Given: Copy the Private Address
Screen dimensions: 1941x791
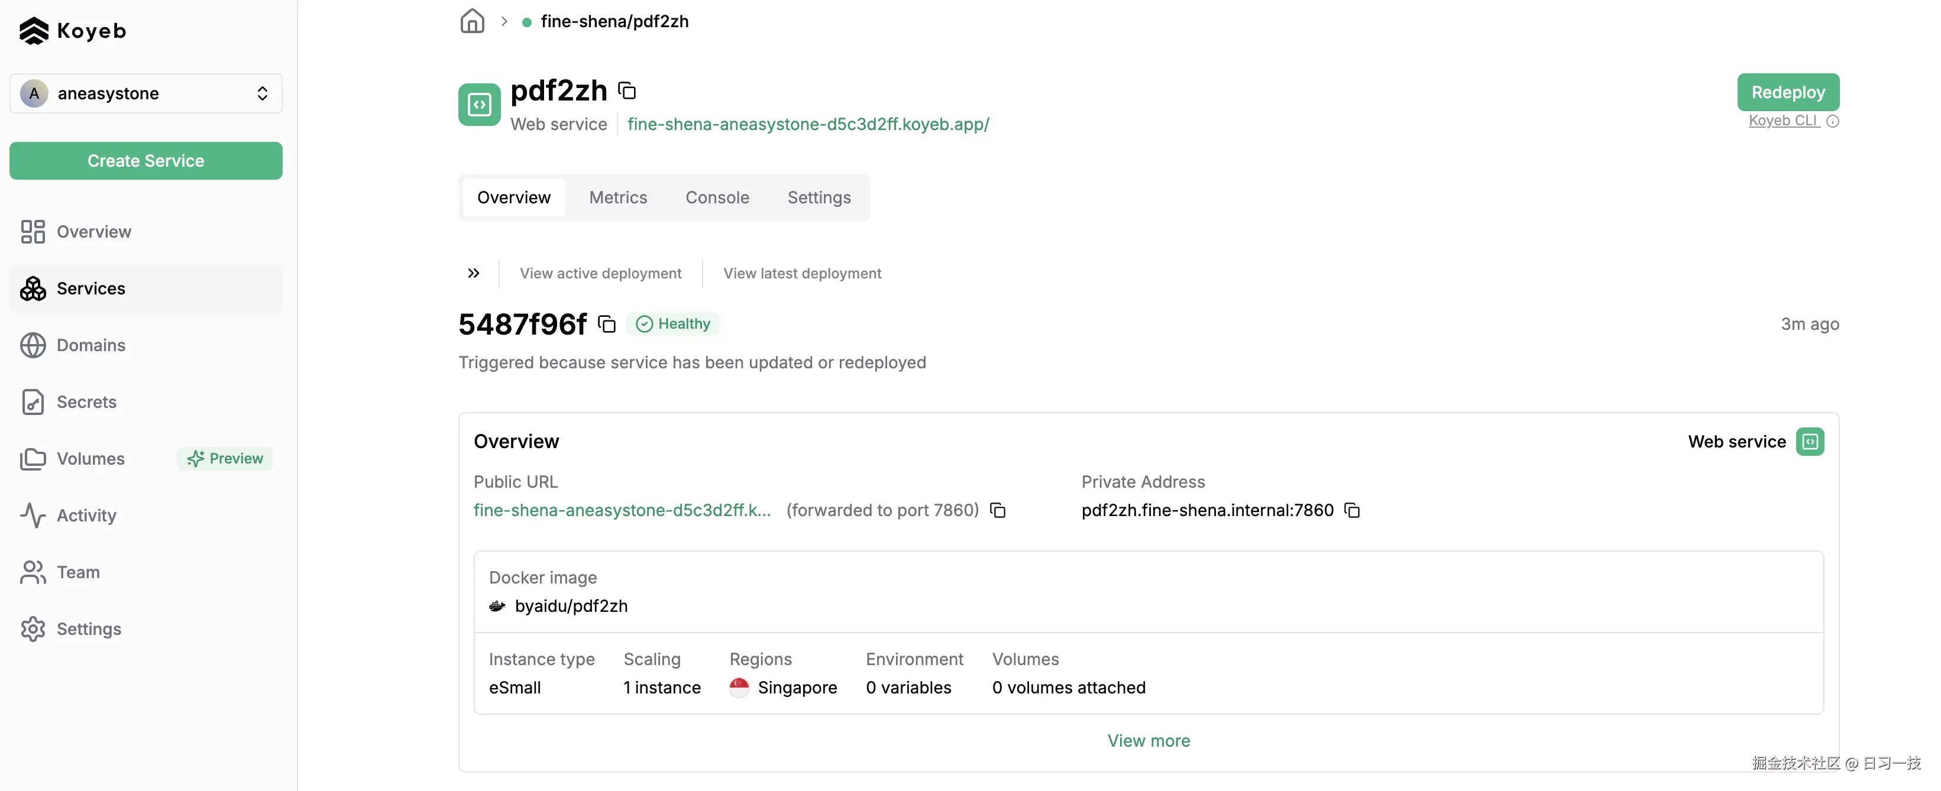Looking at the screenshot, I should 1353,511.
